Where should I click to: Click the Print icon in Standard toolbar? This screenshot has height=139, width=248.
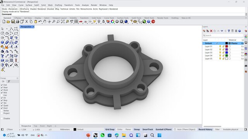[17, 22]
